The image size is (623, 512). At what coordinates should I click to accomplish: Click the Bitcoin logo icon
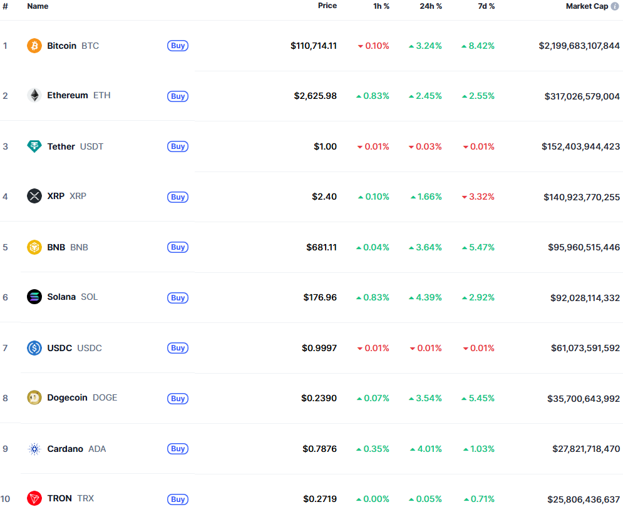34,46
